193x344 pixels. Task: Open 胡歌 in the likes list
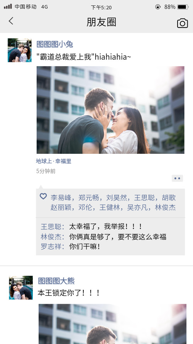point(169,198)
